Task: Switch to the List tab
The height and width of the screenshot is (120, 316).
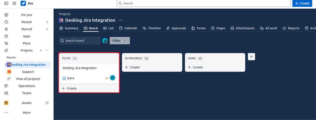Action: (x=108, y=28)
